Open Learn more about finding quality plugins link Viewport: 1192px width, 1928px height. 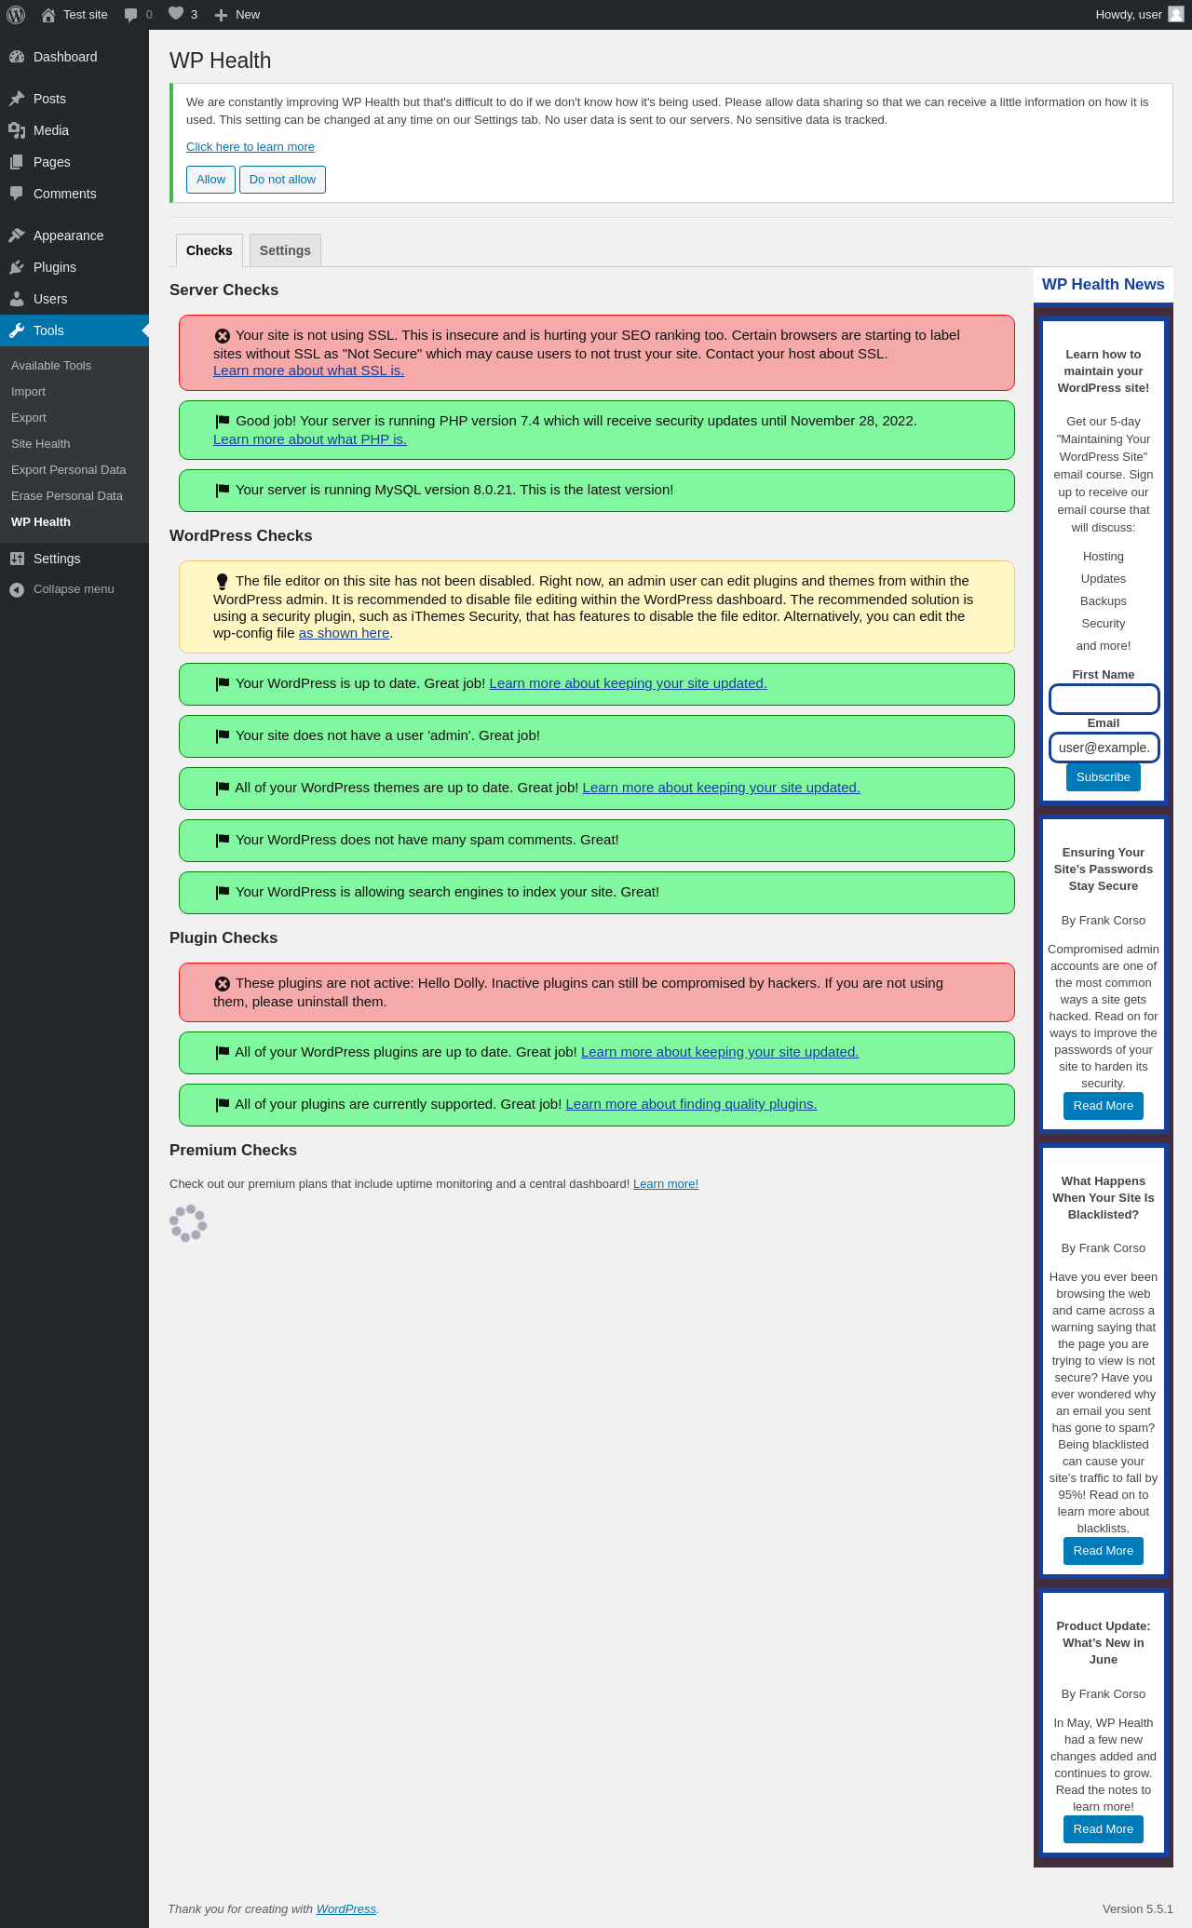(691, 1104)
